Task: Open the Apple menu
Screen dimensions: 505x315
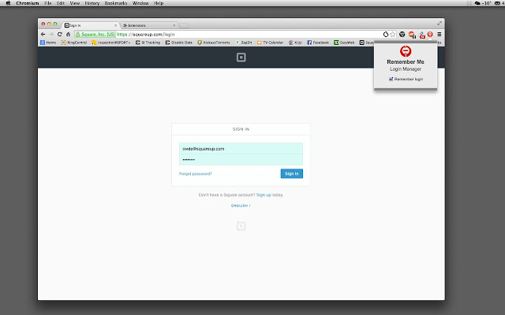Action: [x=8, y=3]
